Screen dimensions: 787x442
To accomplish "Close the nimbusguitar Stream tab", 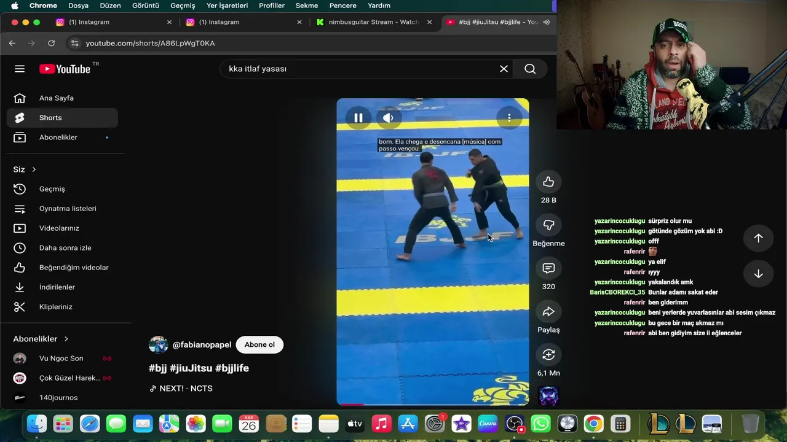I will [429, 22].
